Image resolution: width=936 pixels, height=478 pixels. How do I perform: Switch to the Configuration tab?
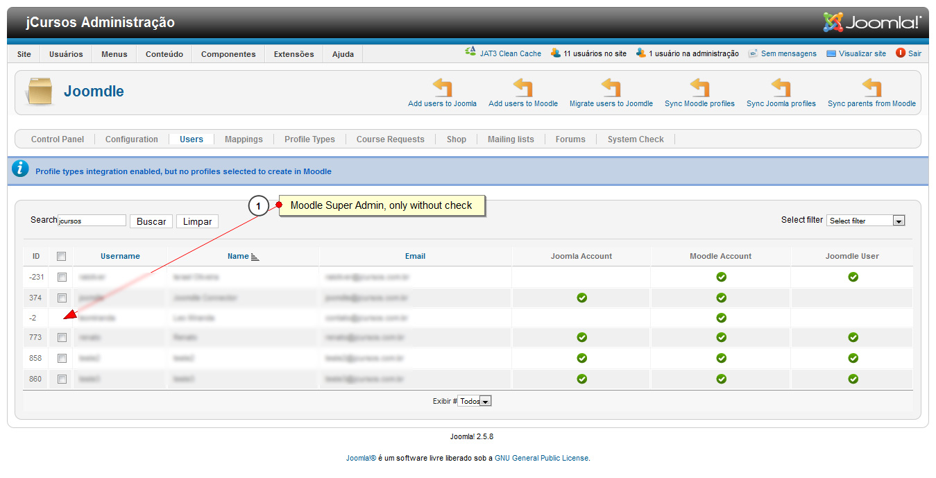(x=132, y=139)
